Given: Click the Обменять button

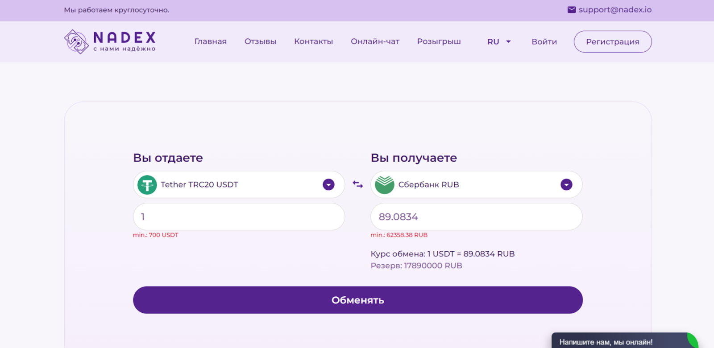Looking at the screenshot, I should coord(358,300).
